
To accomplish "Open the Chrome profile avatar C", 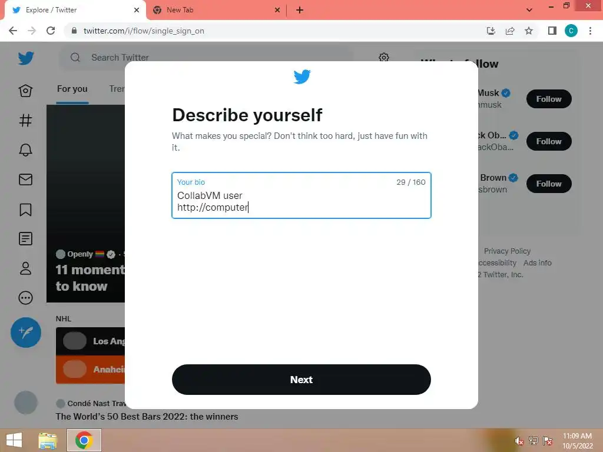I will (571, 31).
